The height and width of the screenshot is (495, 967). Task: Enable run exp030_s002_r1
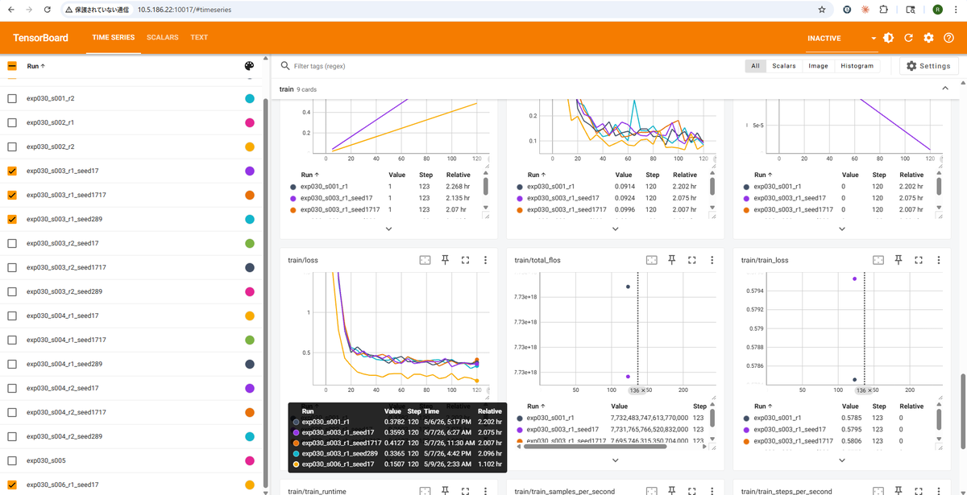click(12, 122)
